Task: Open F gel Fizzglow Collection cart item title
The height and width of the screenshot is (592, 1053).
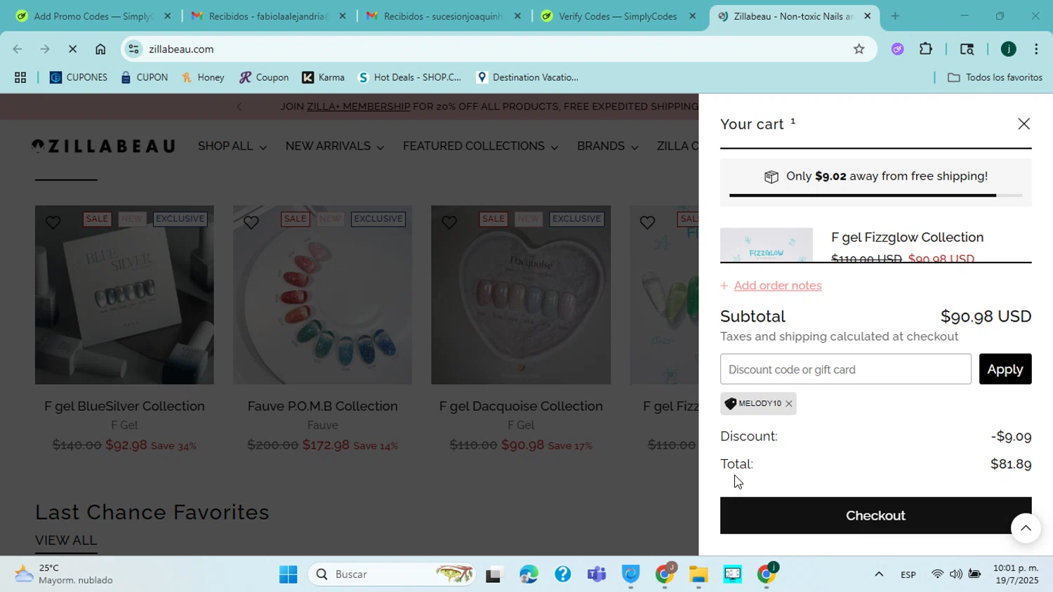Action: 907,237
